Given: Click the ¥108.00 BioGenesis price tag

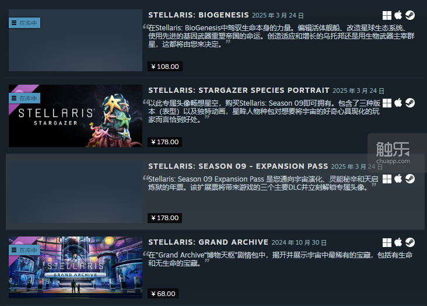Looking at the screenshot, I should pos(165,67).
